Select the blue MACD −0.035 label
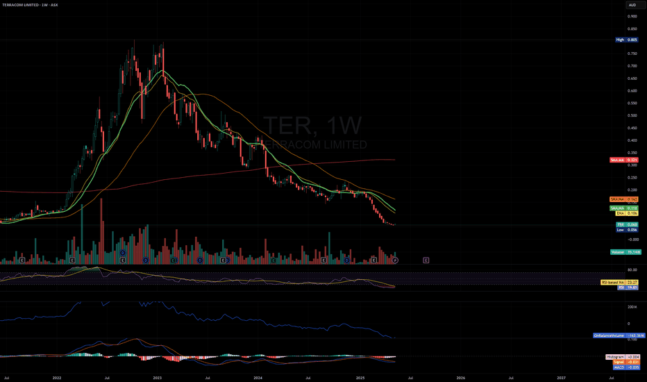The image size is (647, 382). [626, 367]
